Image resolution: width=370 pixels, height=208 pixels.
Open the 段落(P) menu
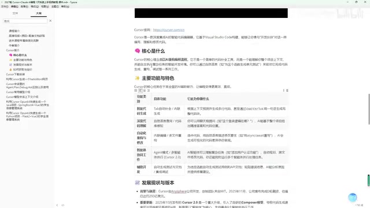pyautogui.click(x=24, y=6)
